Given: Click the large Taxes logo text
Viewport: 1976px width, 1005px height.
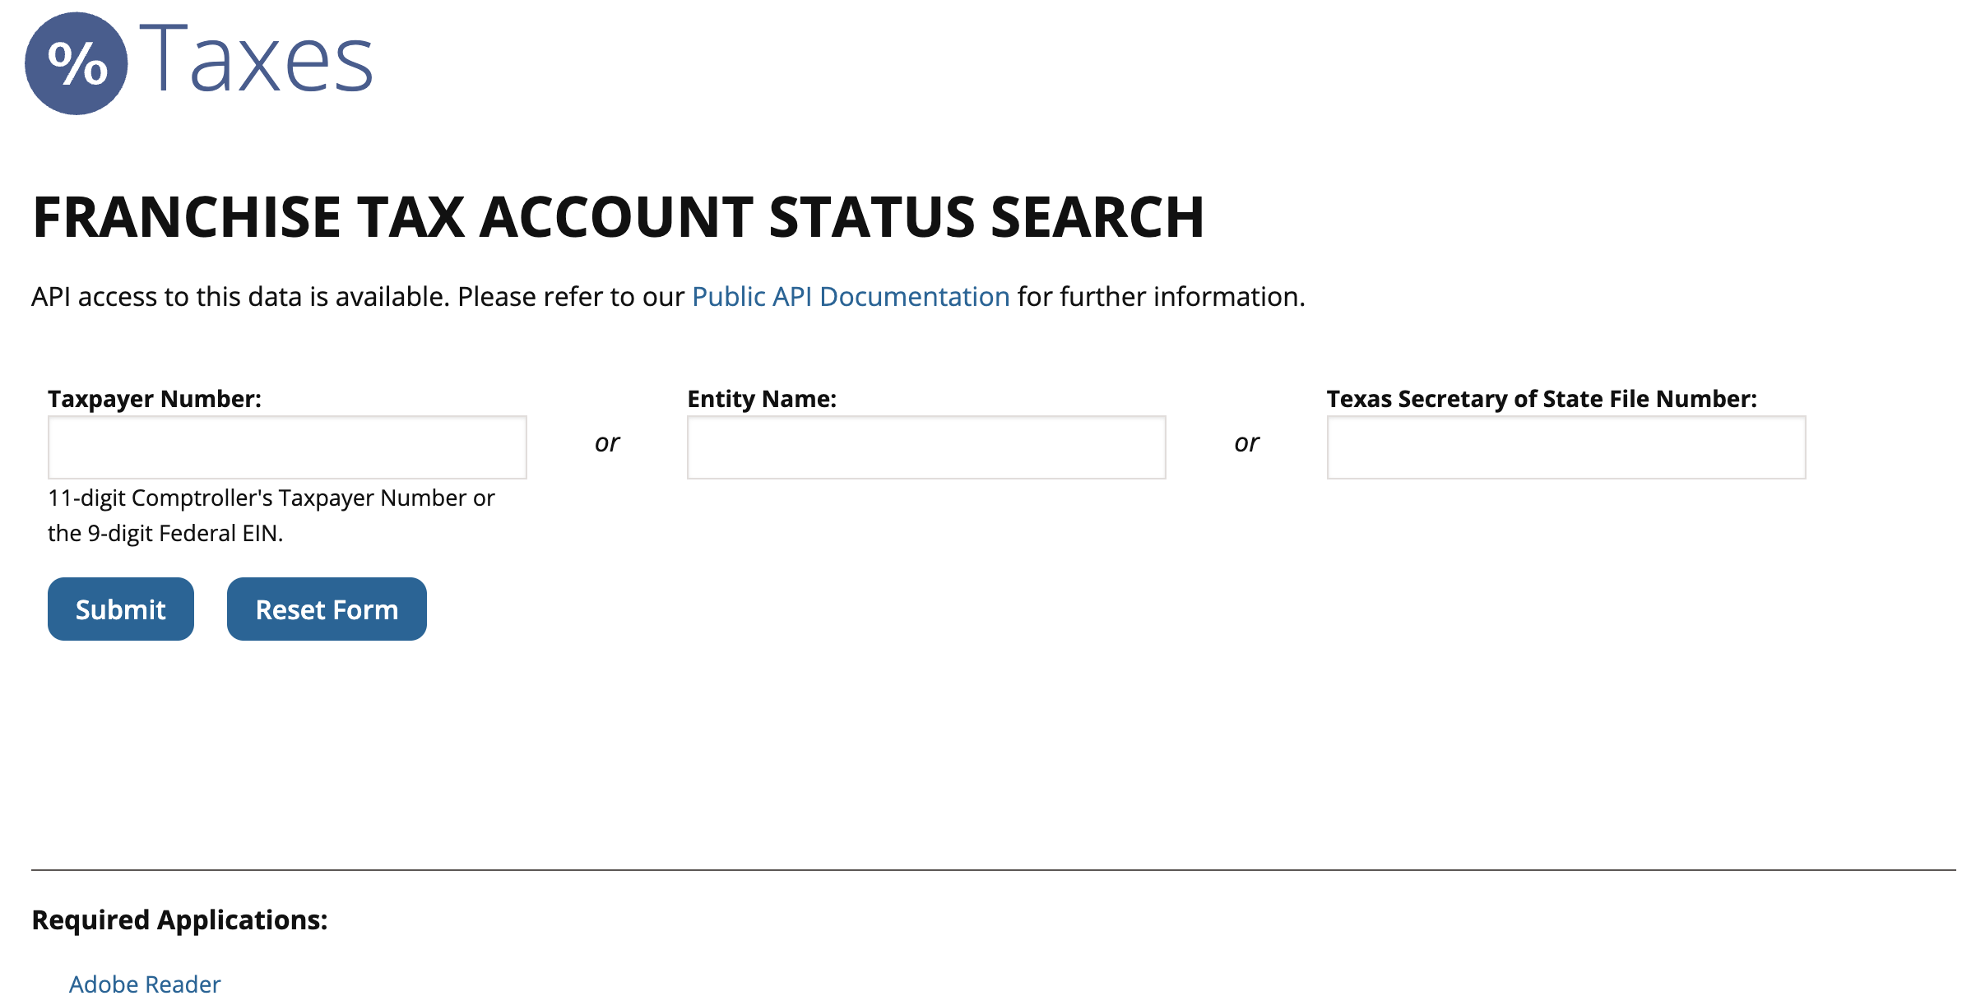Looking at the screenshot, I should (257, 59).
